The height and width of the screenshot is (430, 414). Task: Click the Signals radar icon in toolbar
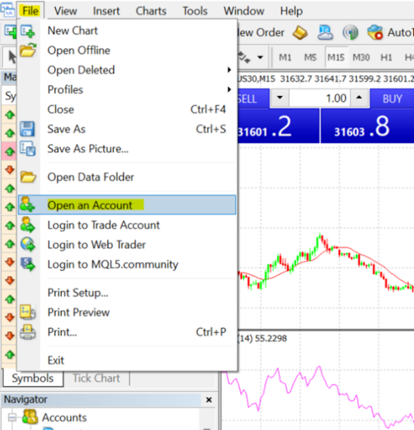pyautogui.click(x=351, y=32)
